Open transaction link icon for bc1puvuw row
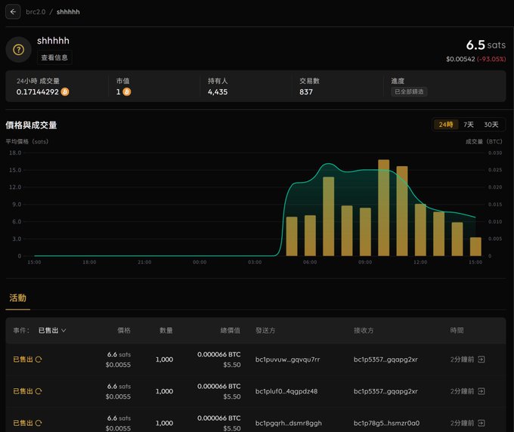This screenshot has height=432, width=514. tap(481, 359)
